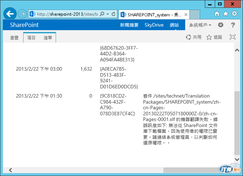Open the 網站 sites link
The width and height of the screenshot is (243, 176).
174,25
